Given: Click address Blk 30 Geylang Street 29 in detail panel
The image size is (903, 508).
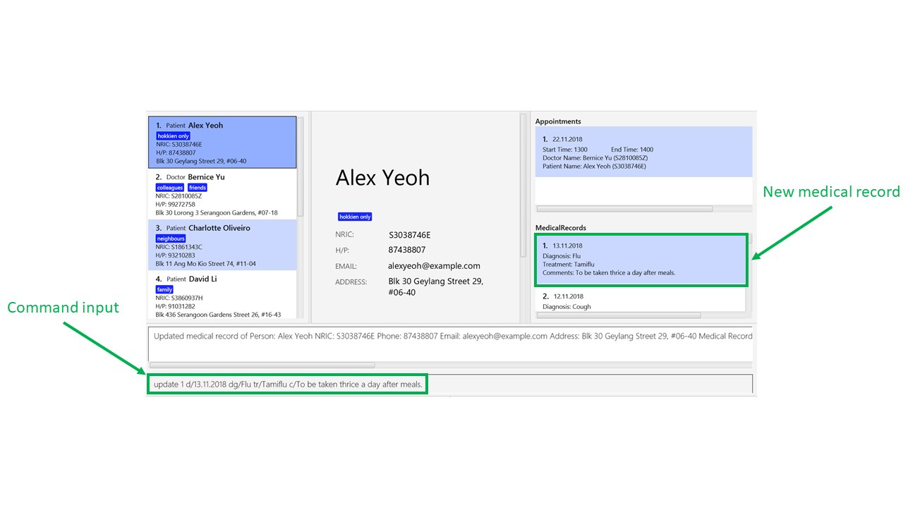Looking at the screenshot, I should (x=436, y=286).
